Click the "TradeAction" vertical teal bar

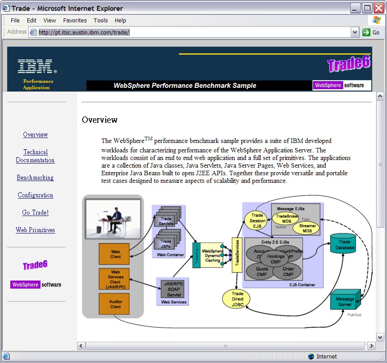(196, 255)
